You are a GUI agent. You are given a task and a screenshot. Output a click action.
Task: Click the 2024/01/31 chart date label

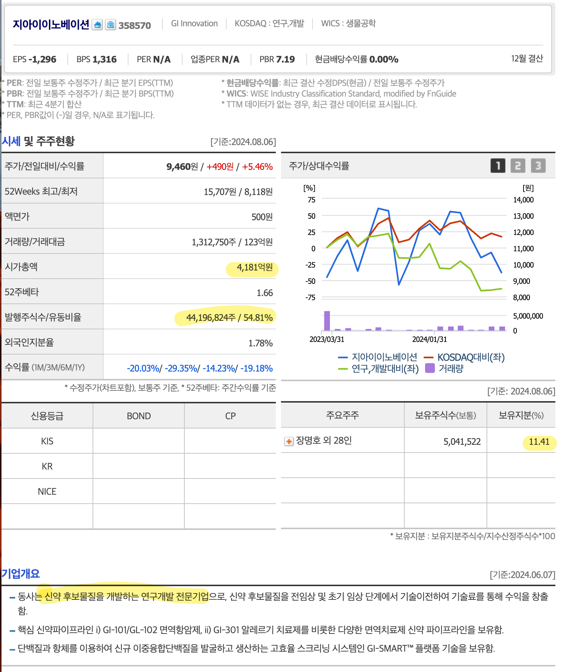click(429, 339)
